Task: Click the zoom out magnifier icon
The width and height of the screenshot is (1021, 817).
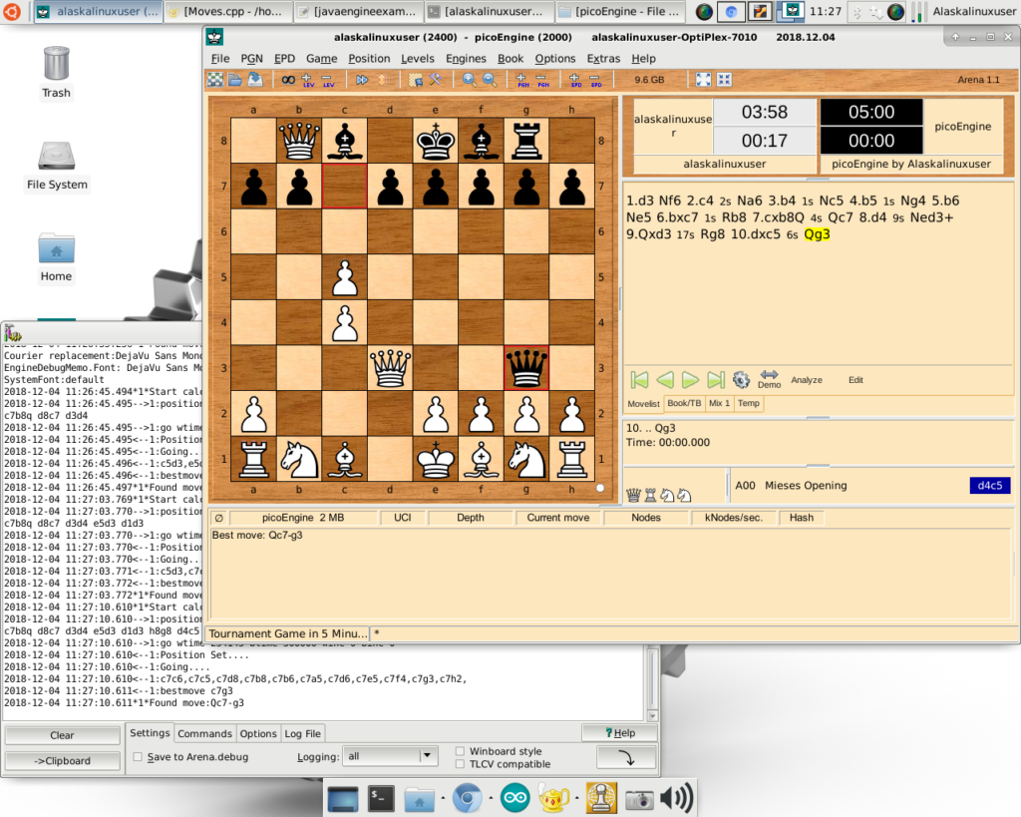Action: [490, 79]
